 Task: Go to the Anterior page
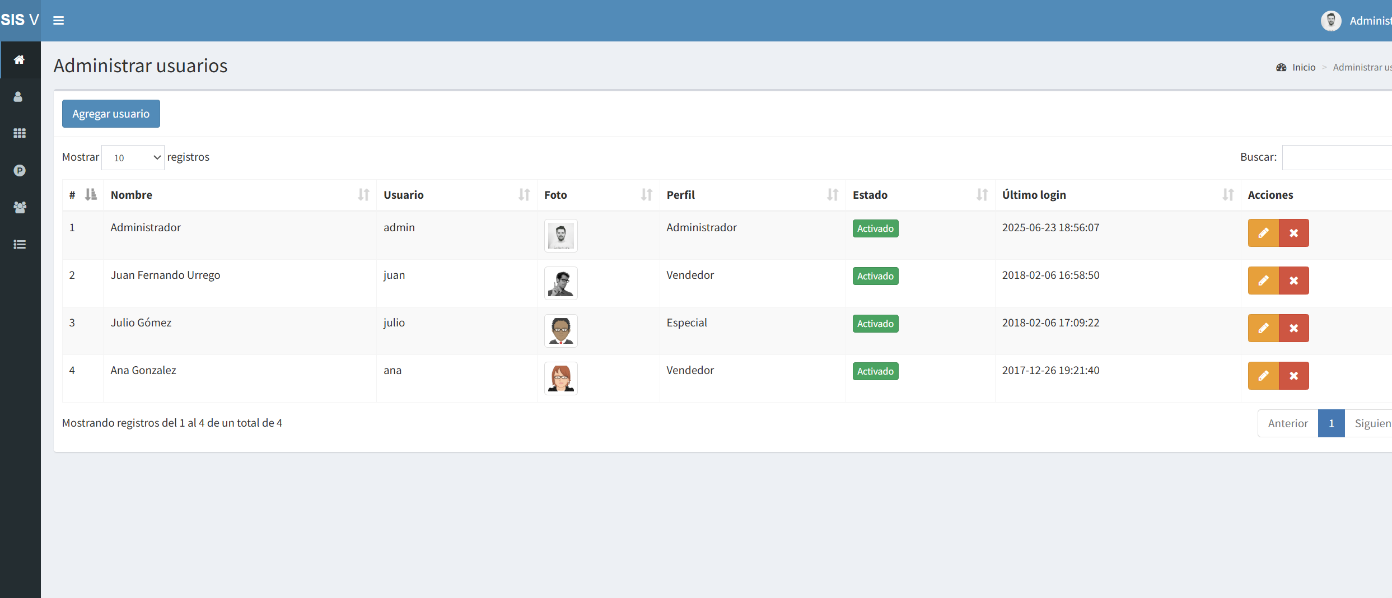1288,423
